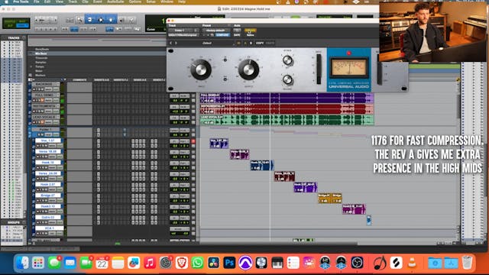Mute the LEAD VOCALS track
This screenshot has height=275, width=489.
(43, 122)
